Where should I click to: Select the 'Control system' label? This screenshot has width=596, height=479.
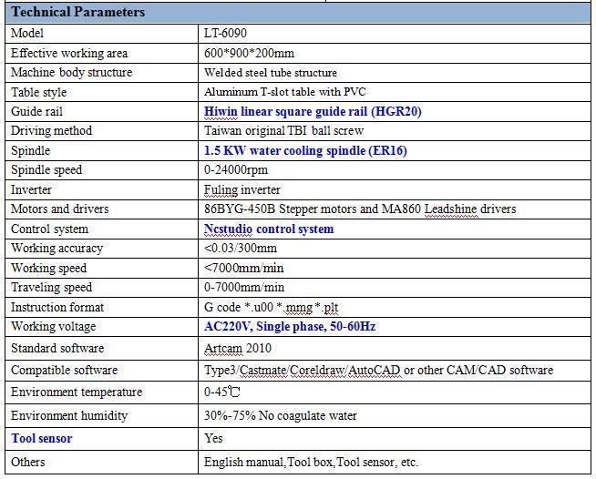pyautogui.click(x=49, y=229)
